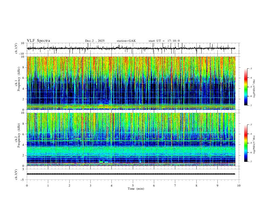Click the "-5" tick on ch.2 color bar
Screen dimensions: 269x208
tap(251, 143)
